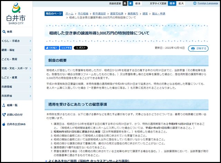Open 業務案内 breadcrumb link
The height and width of the screenshot is (163, 221).
pyautogui.click(x=133, y=14)
